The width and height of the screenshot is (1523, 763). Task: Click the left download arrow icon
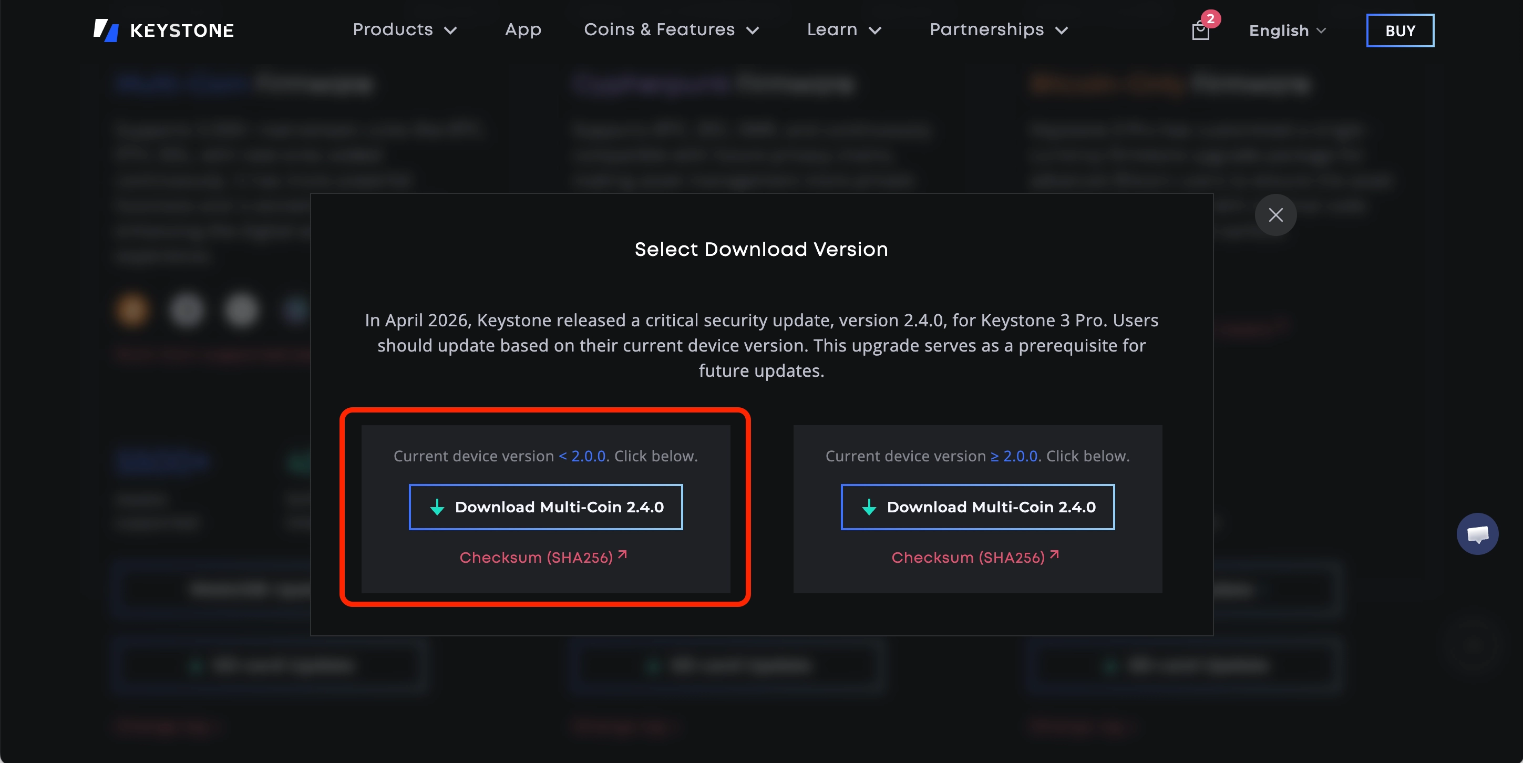pos(437,507)
